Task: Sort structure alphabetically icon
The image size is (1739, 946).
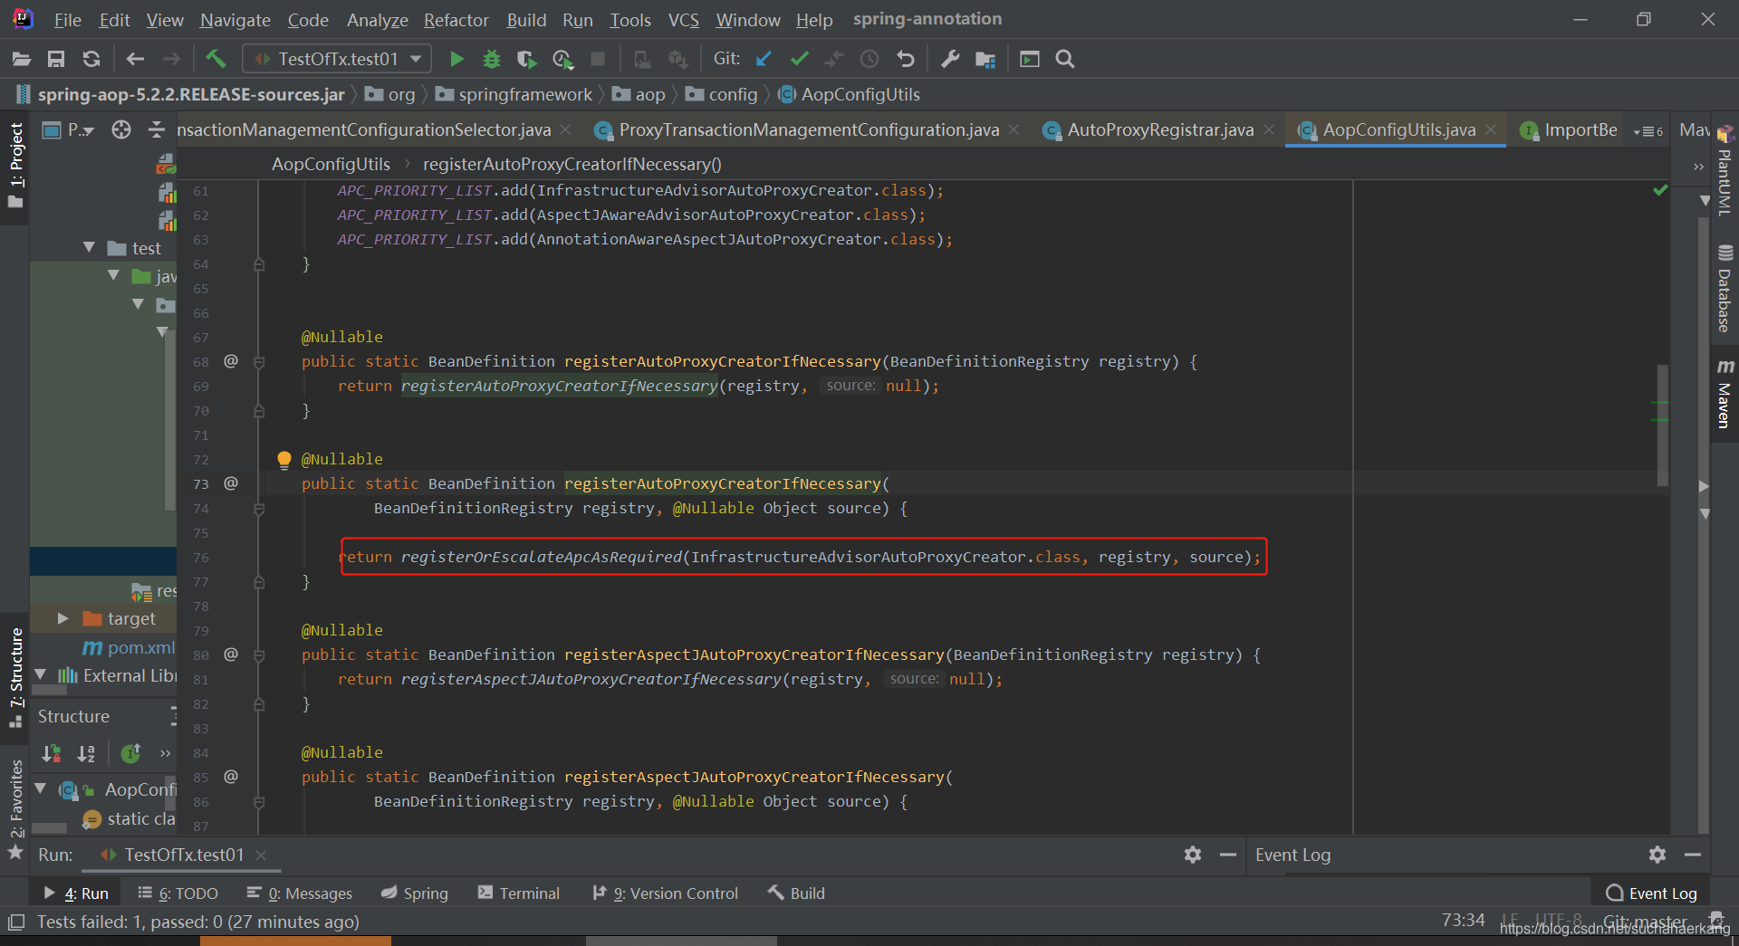Action: tap(86, 753)
